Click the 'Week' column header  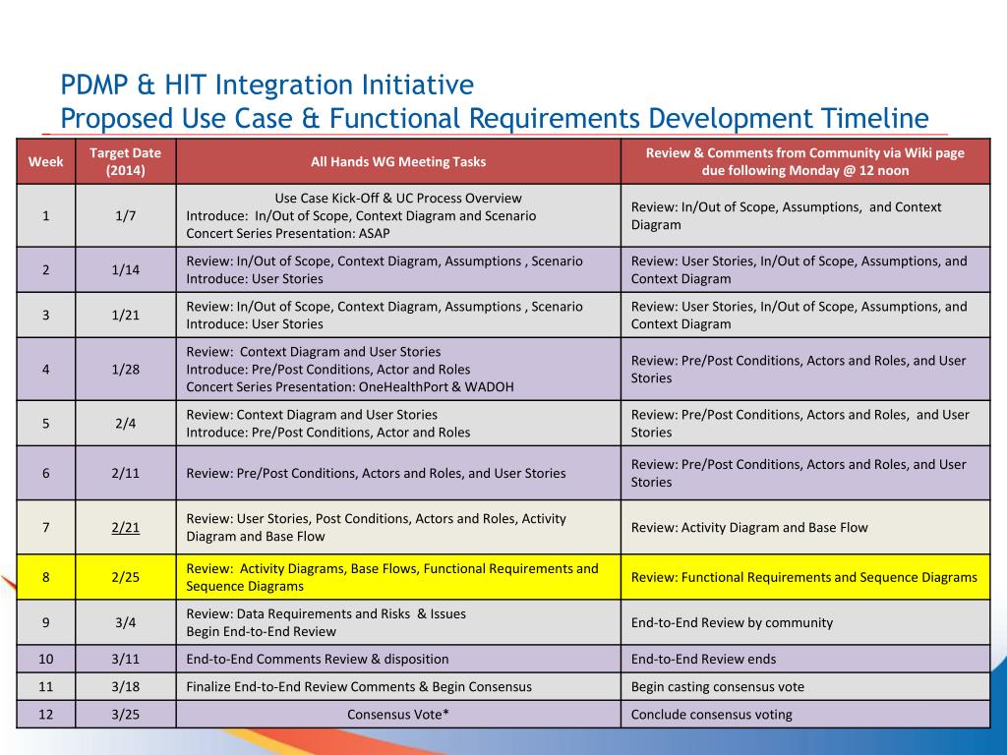coord(45,162)
